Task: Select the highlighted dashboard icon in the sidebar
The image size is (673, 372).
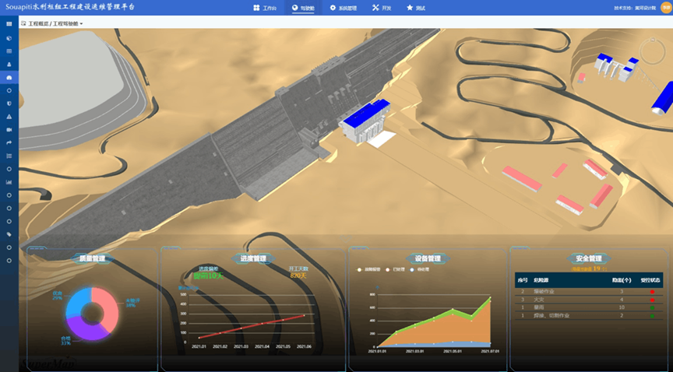Action: pos(9,78)
